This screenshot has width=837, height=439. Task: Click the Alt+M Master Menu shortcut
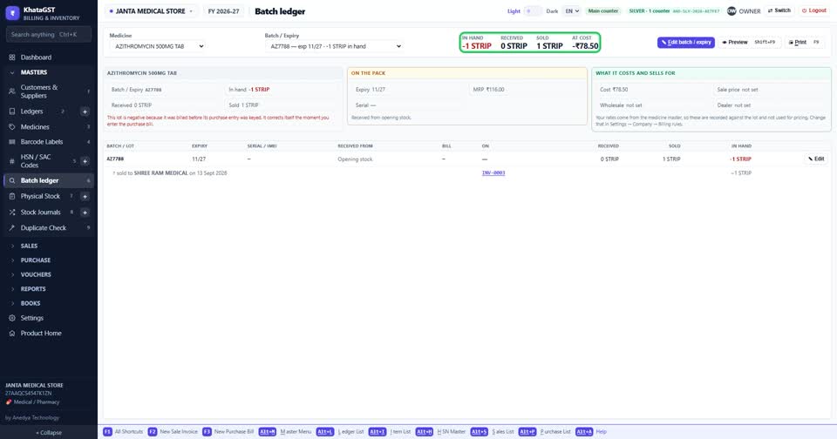(285, 431)
